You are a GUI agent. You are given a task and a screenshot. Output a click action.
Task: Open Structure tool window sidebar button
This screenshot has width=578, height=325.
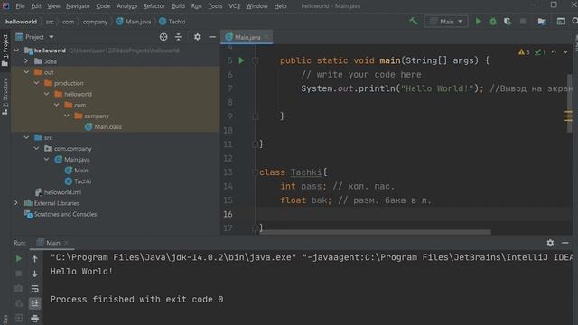5,97
